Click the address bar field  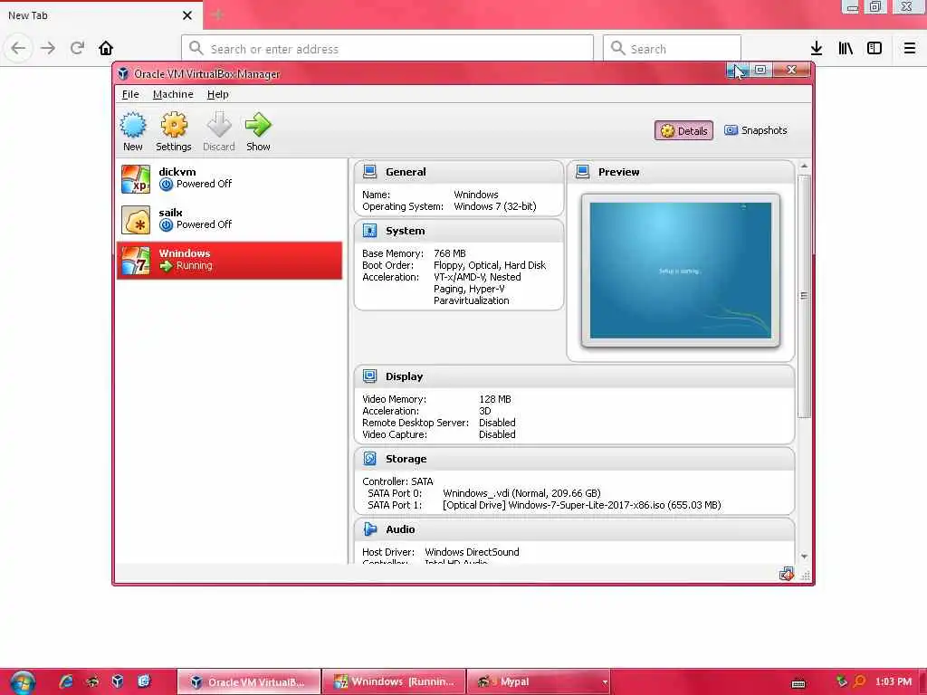(x=387, y=49)
